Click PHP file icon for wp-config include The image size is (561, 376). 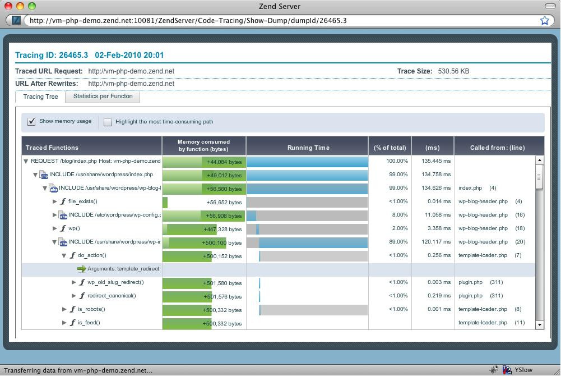(63, 215)
